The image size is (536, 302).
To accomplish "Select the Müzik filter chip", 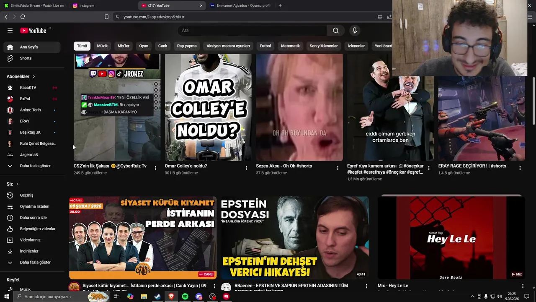I will pos(102,46).
